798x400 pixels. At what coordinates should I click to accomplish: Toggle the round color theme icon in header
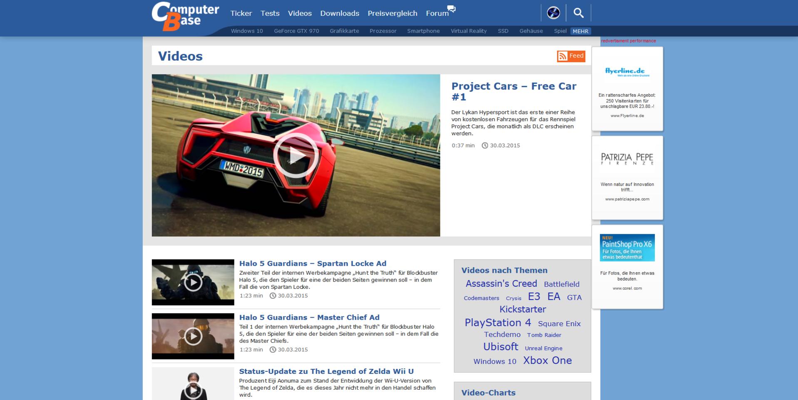tap(553, 13)
